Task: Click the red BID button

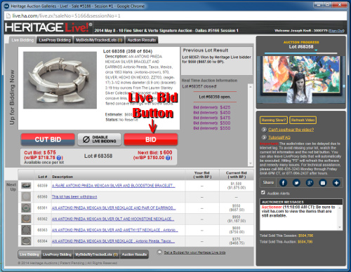Action: coord(151,140)
